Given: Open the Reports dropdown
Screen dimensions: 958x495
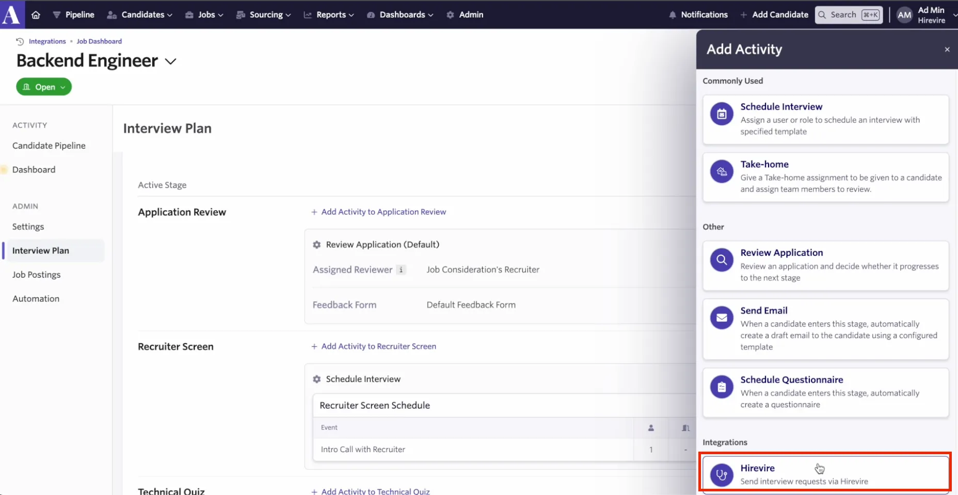Looking at the screenshot, I should tap(329, 15).
